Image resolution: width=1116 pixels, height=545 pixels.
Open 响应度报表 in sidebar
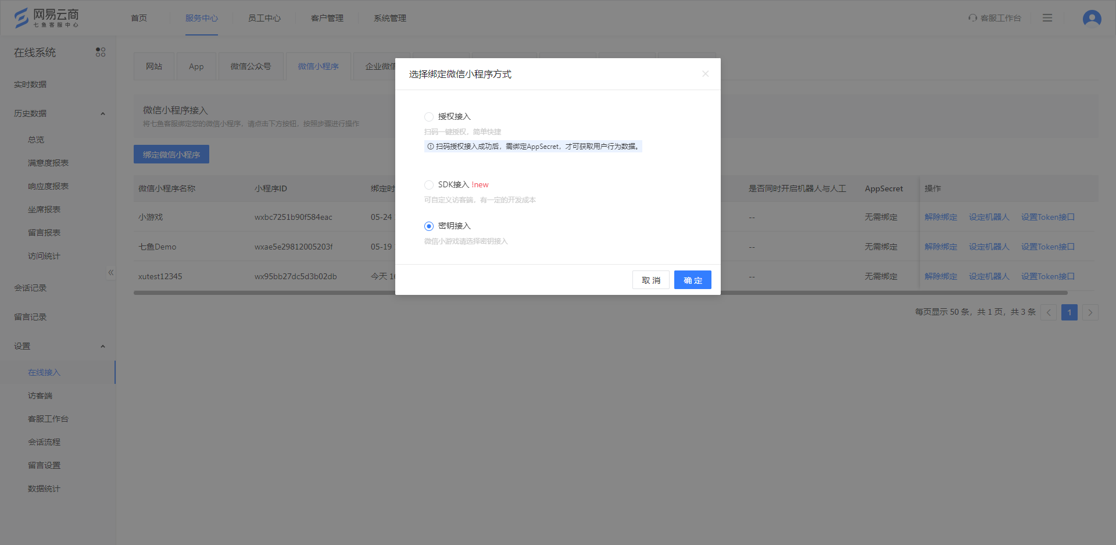(48, 186)
